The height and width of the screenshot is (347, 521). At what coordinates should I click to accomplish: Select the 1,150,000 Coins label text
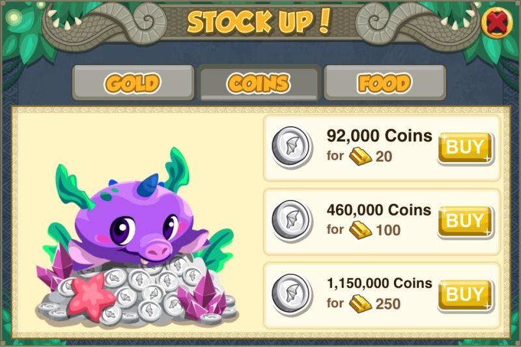(x=380, y=283)
